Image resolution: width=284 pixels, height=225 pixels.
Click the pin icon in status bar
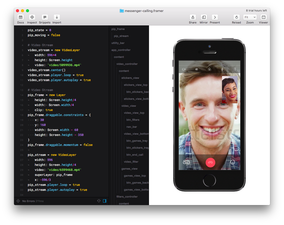(99, 201)
